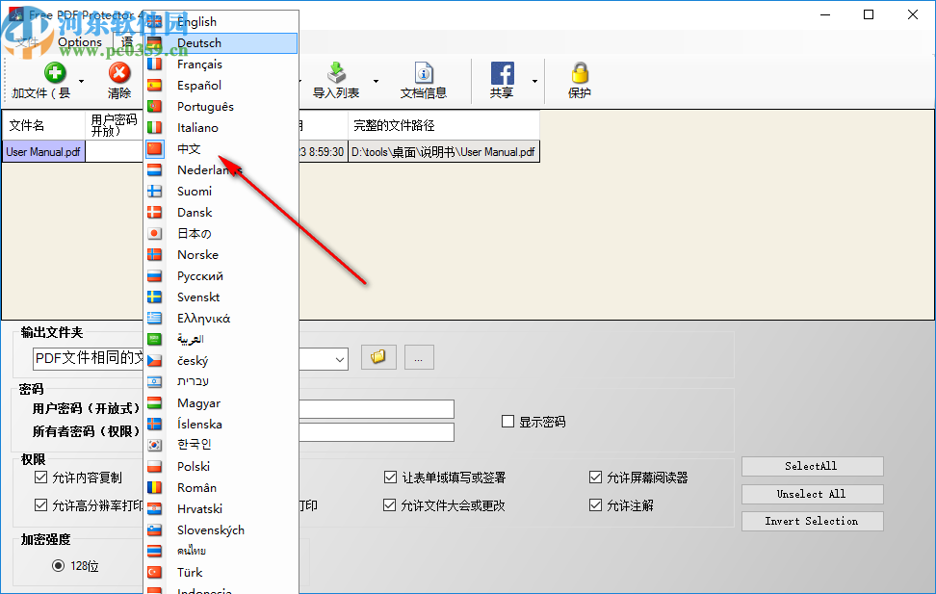Open the output folder combo box dropdown
Viewport: 936px width, 594px height.
pos(339,358)
